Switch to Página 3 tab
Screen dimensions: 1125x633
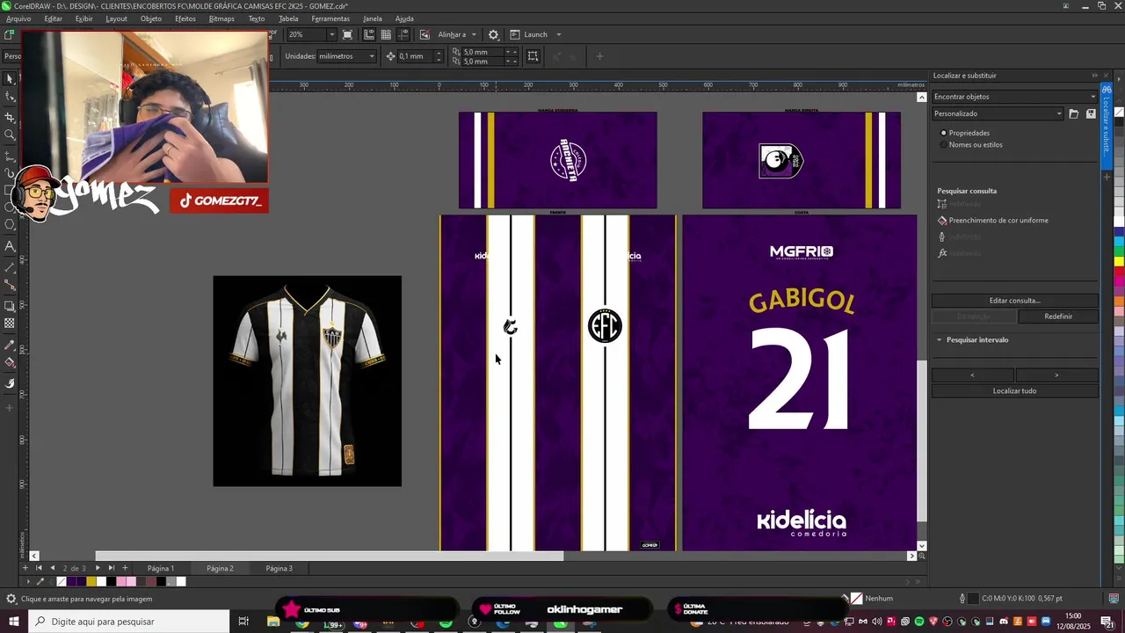(279, 568)
